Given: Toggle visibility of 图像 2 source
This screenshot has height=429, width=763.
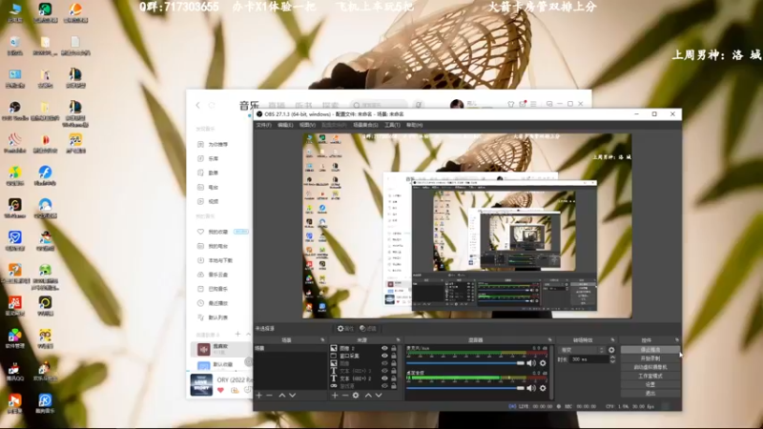Looking at the screenshot, I should pos(384,348).
